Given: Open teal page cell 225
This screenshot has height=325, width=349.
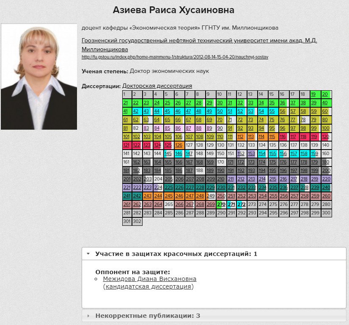Looking at the screenshot, I should (169, 187).
